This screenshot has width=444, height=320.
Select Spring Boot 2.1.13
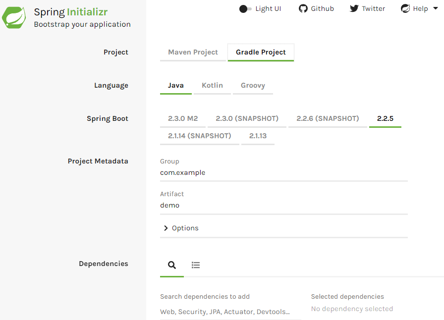[258, 136]
